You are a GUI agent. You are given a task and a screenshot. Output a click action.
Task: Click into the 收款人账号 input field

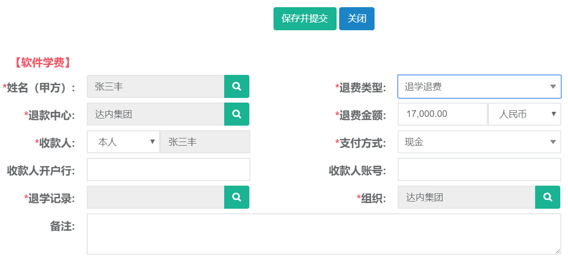479,170
